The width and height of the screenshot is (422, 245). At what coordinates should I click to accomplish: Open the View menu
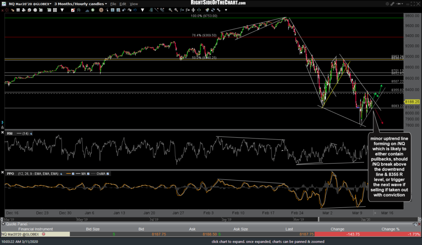point(134,4)
